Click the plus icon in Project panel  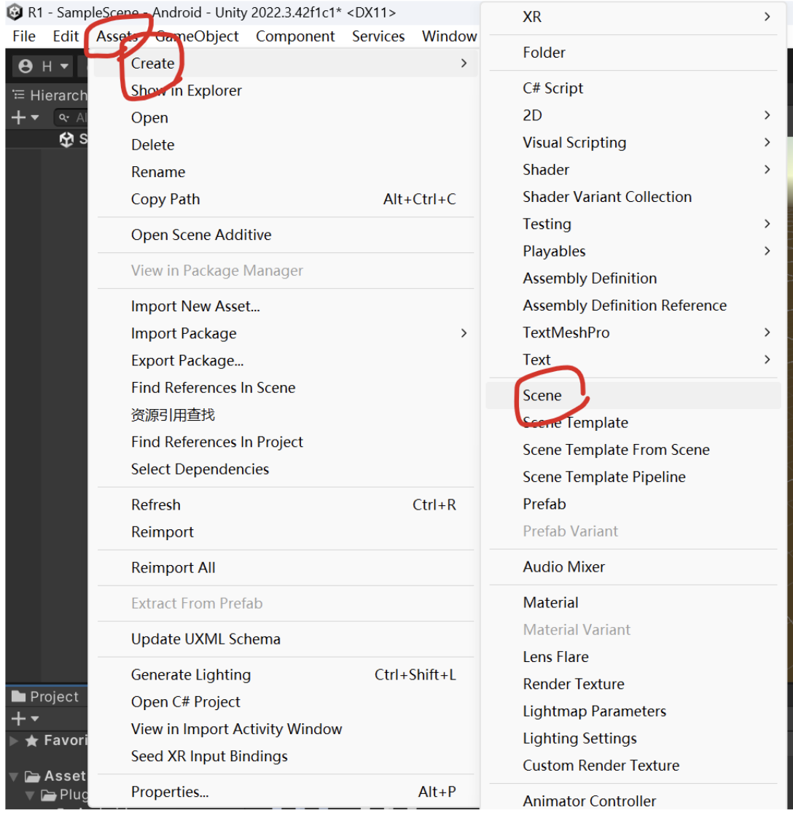coord(18,719)
